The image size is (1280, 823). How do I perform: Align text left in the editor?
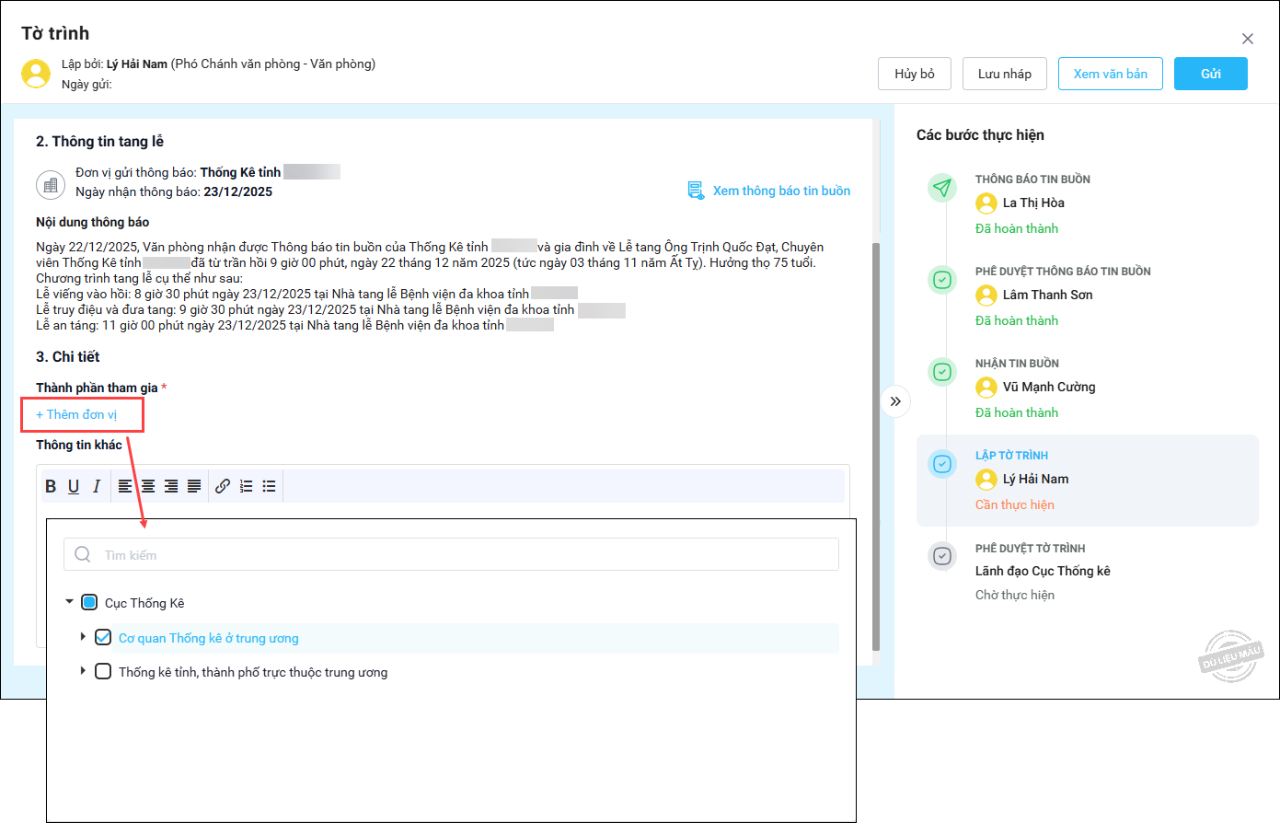[x=125, y=486]
